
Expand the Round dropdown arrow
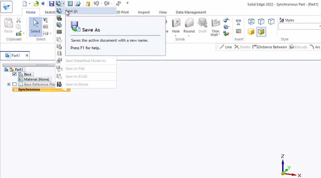click(189, 36)
